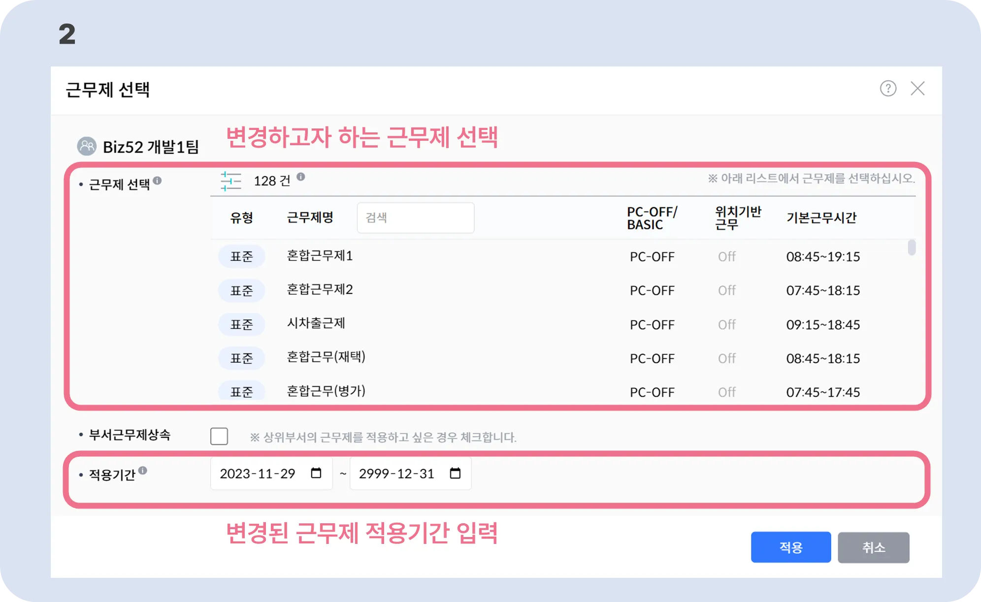Screen dimensions: 981x602
Task: Open the end date calendar picker icon
Action: click(455, 473)
